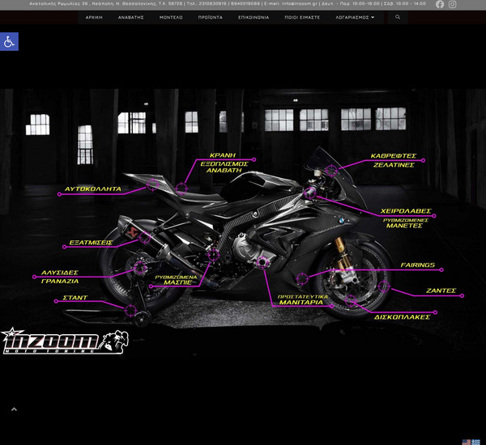The width and height of the screenshot is (486, 445).
Task: Click the crosshair marker on the engine slider
Action: coord(262,263)
